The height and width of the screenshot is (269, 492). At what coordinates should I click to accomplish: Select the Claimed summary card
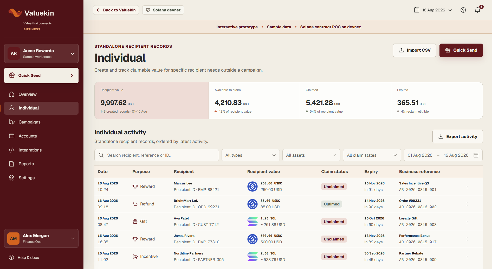pyautogui.click(x=346, y=101)
